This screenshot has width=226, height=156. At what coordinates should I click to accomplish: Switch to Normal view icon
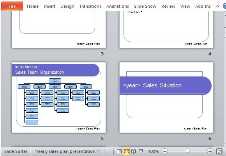[x=119, y=151]
